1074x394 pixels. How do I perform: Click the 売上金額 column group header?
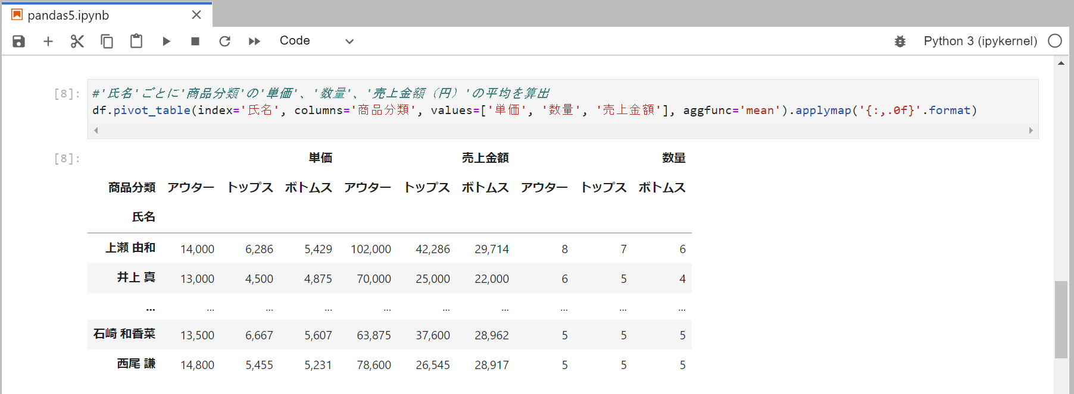pos(485,158)
